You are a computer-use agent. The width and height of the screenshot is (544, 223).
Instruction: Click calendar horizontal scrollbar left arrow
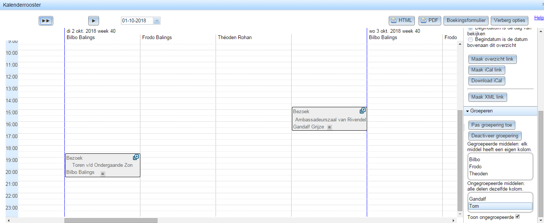tap(8, 220)
